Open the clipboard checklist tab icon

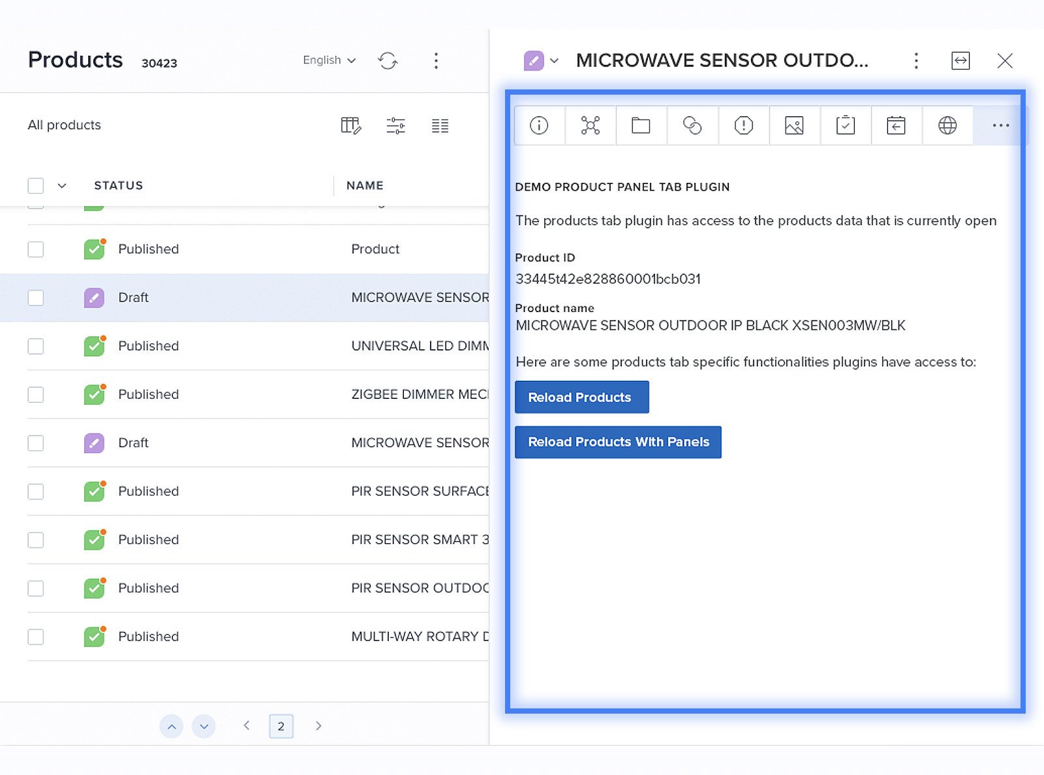click(845, 125)
